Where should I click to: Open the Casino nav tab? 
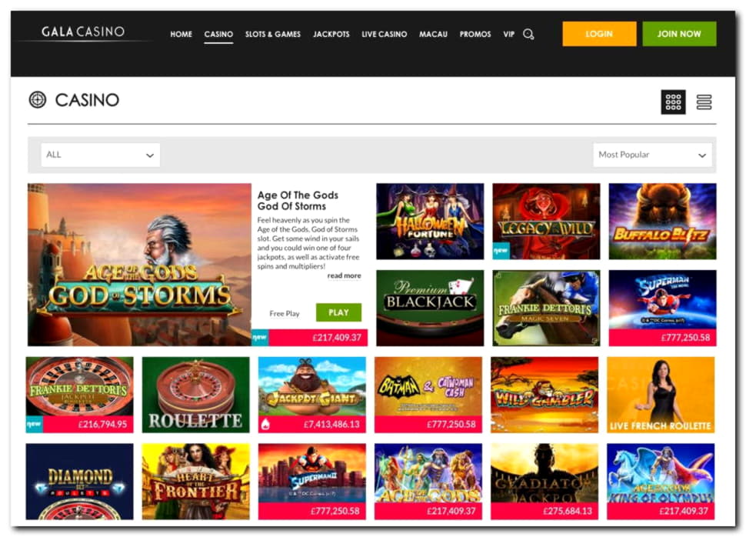[218, 35]
